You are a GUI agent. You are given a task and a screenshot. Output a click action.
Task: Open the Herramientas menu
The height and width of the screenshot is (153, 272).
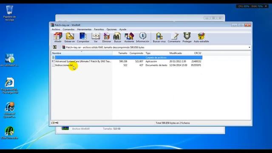84,29
